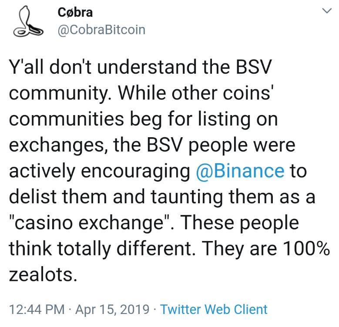Screen dimensions: 339x327
Task: Open the @CobraBitcoin handle profile
Action: pos(101,30)
